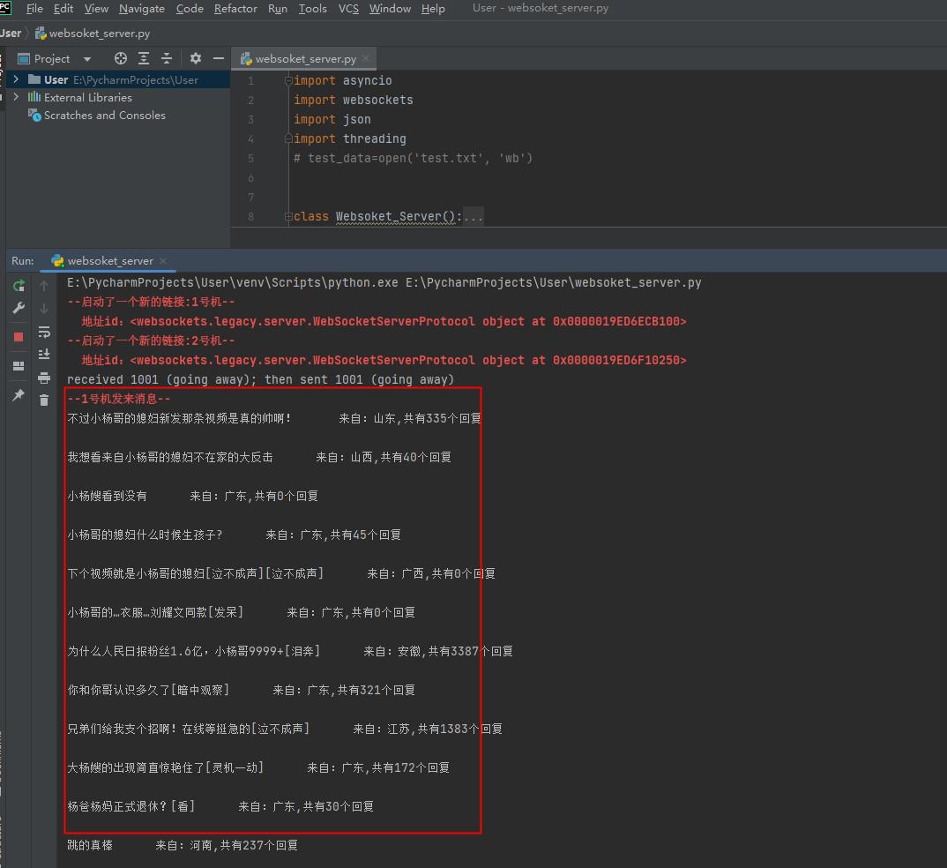Click the Rerun websoket_server green icon

19,286
